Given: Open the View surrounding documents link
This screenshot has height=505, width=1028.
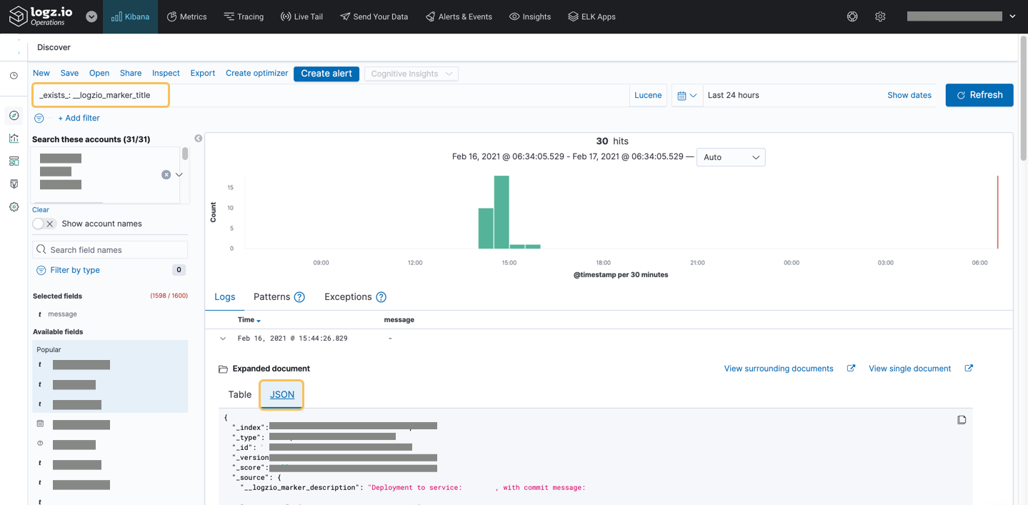Looking at the screenshot, I should pyautogui.click(x=778, y=368).
